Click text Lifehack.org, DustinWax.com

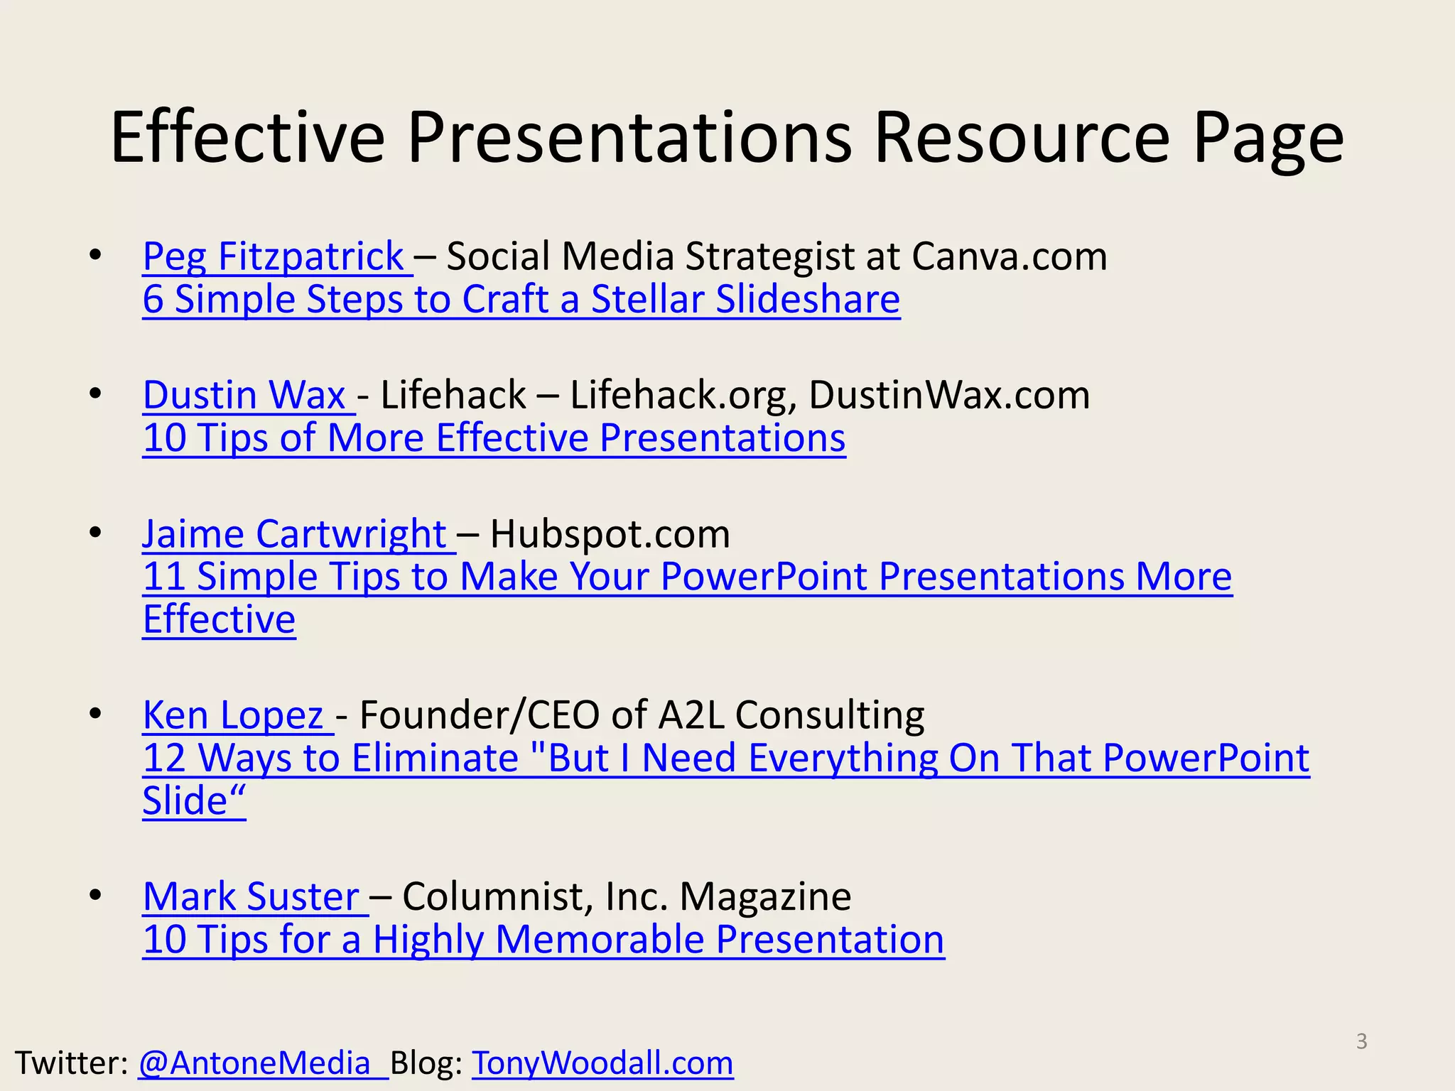click(x=830, y=395)
